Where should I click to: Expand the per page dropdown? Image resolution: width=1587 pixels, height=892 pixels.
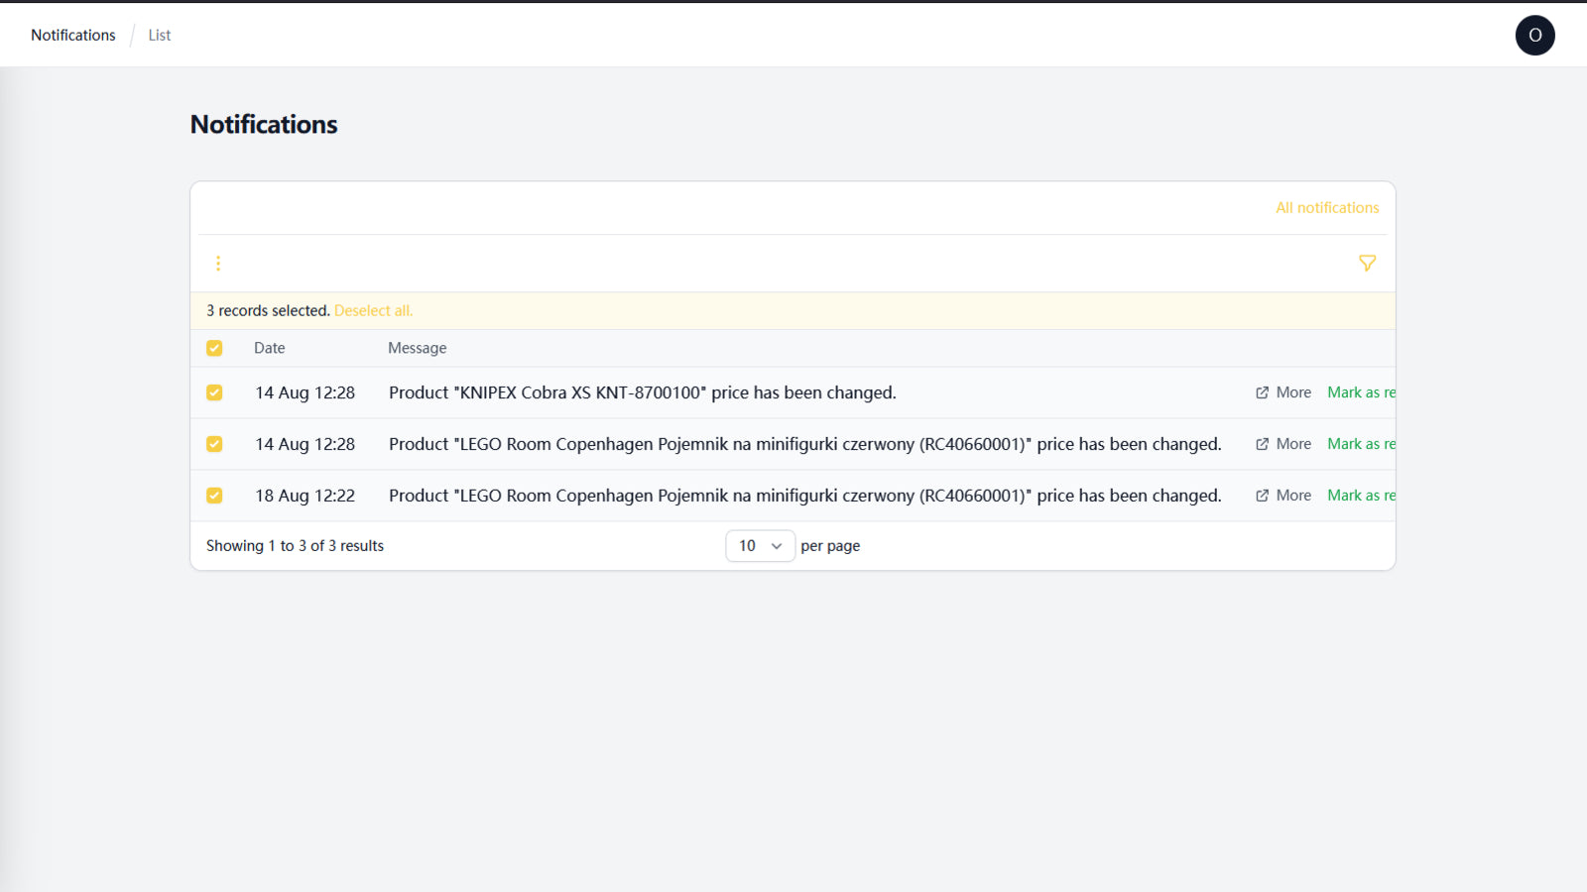(x=760, y=546)
